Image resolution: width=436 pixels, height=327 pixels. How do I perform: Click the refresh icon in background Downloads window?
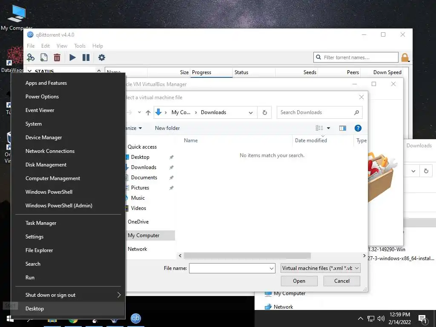click(426, 171)
